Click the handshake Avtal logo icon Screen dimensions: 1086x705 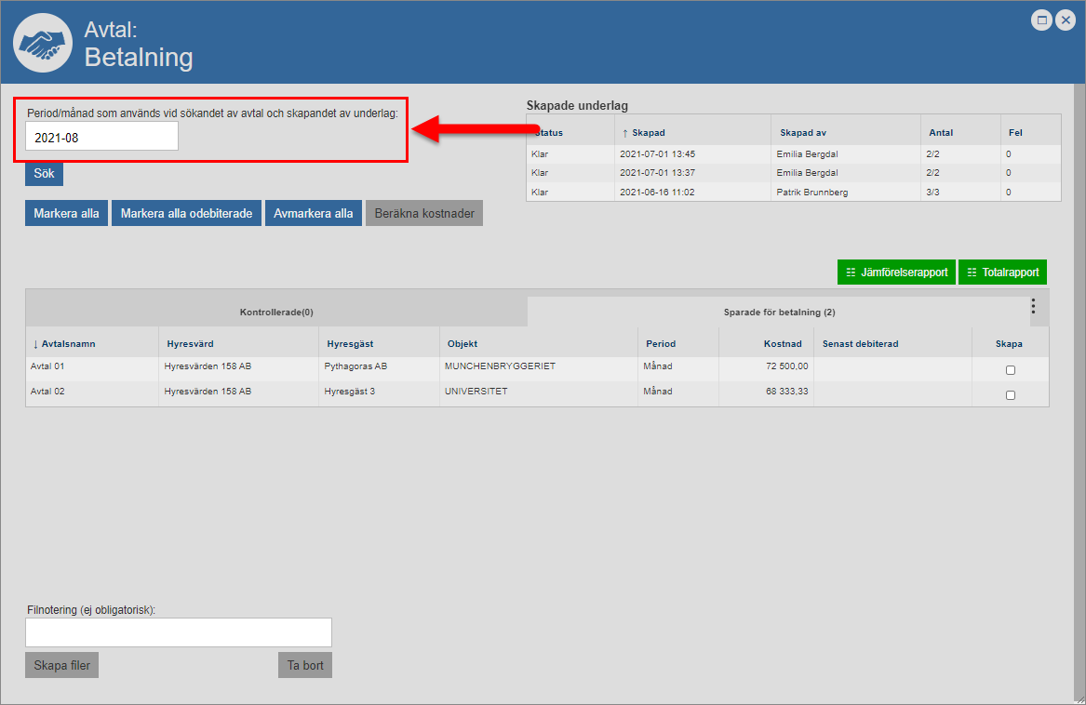click(42, 44)
